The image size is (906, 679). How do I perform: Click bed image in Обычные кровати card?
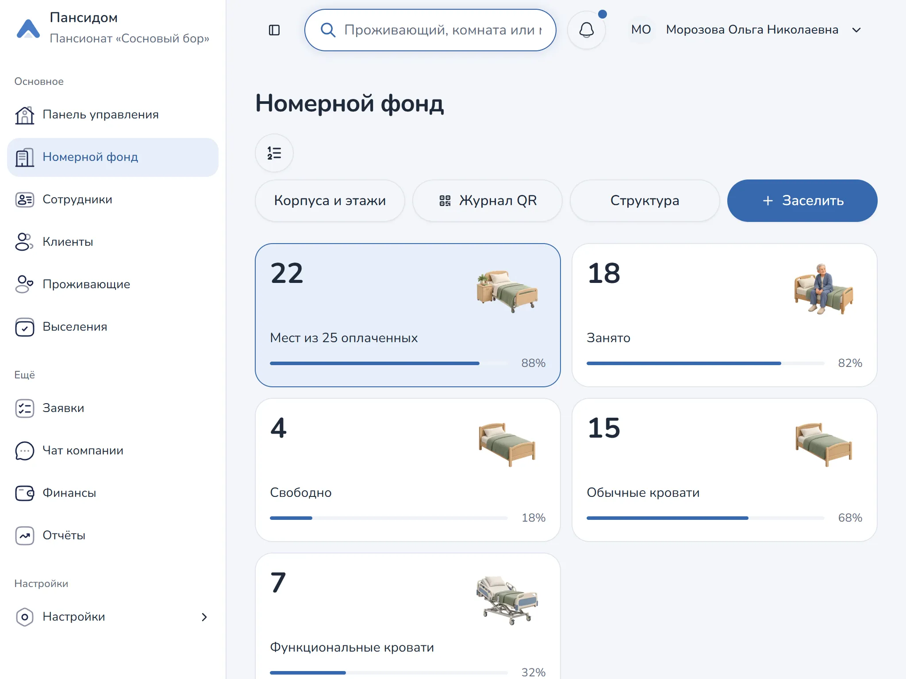click(x=824, y=444)
